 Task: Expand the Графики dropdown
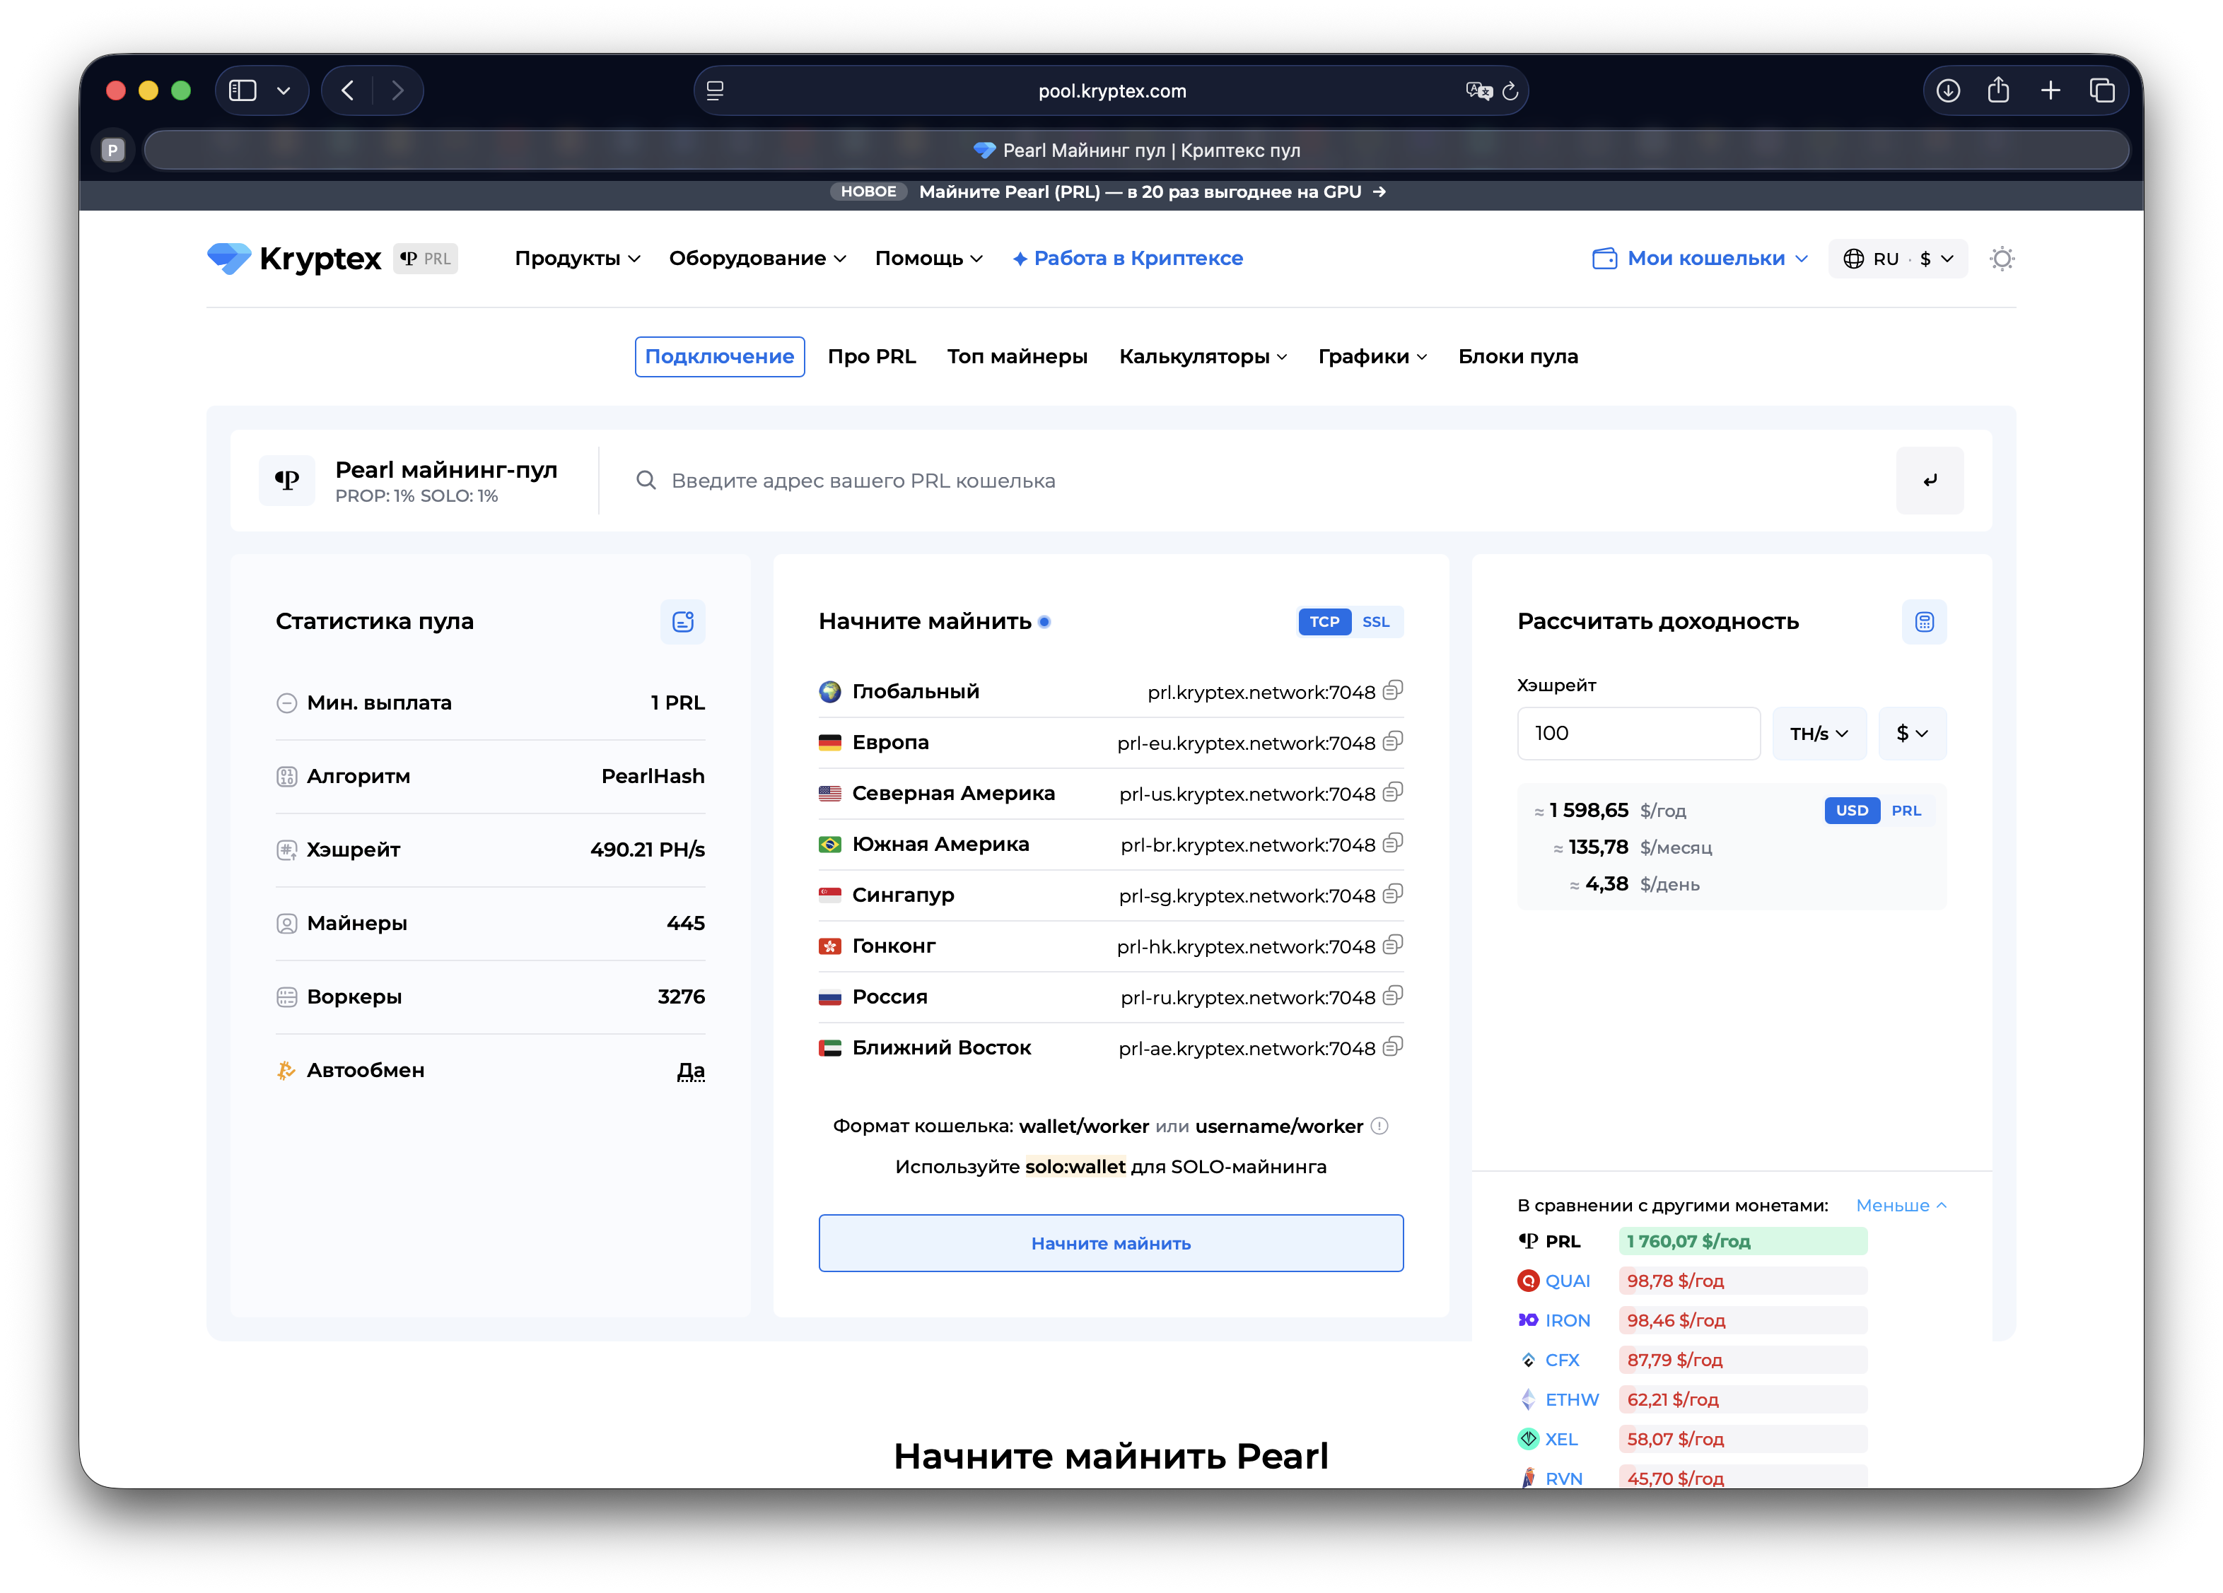1372,357
